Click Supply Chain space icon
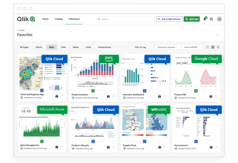The width and height of the screenshot is (238, 163). click(x=160, y=147)
